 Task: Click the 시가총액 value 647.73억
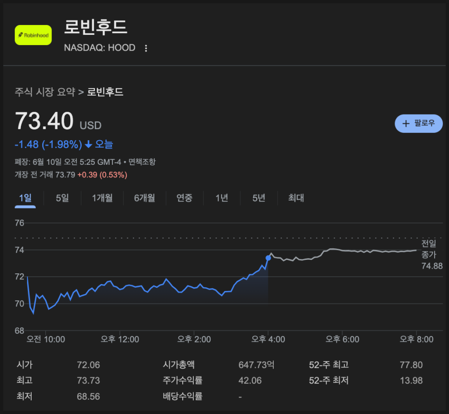pos(257,365)
